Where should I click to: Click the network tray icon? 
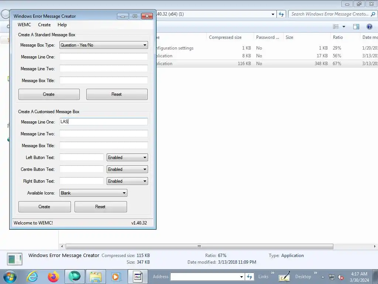click(332, 277)
